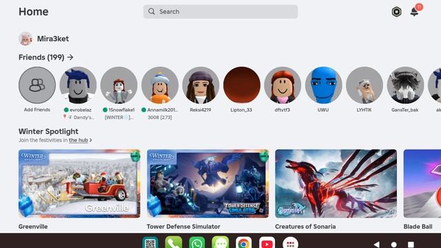441x248 pixels.
Task: Click Reksi4219 name label
Action: (x=201, y=110)
